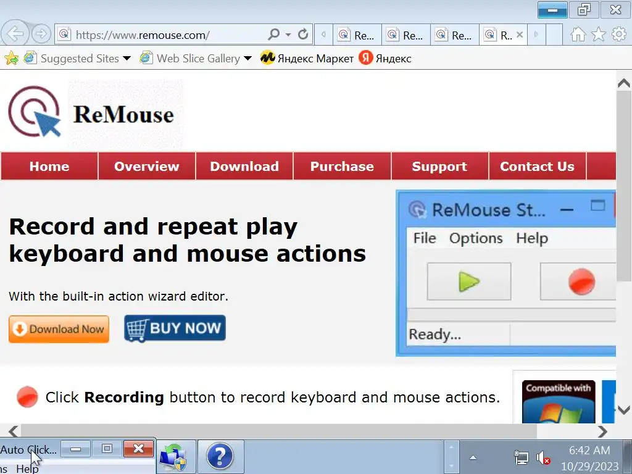Screen dimensions: 632x474
Task: Click the Compatible with Windows badge
Action: pos(558,402)
